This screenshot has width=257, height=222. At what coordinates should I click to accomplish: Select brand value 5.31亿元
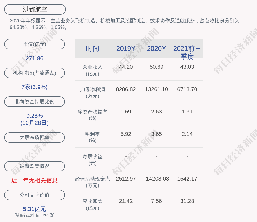pos(35,209)
